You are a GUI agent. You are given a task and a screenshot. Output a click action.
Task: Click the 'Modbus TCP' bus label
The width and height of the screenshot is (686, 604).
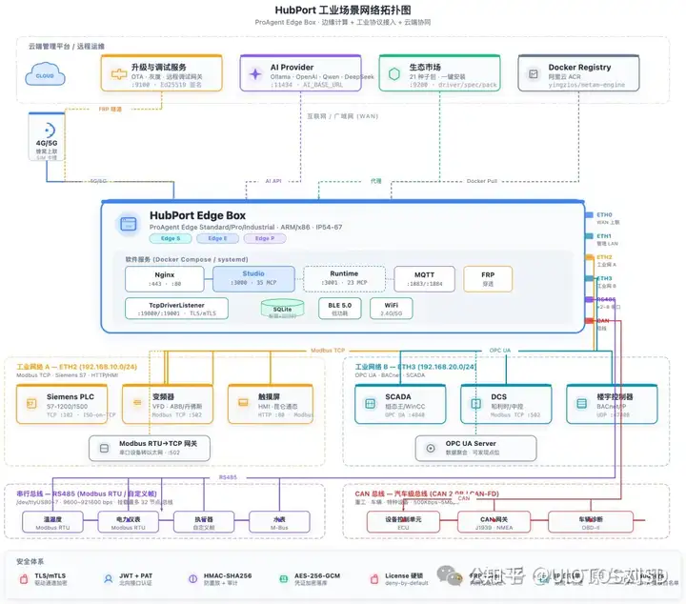328,351
